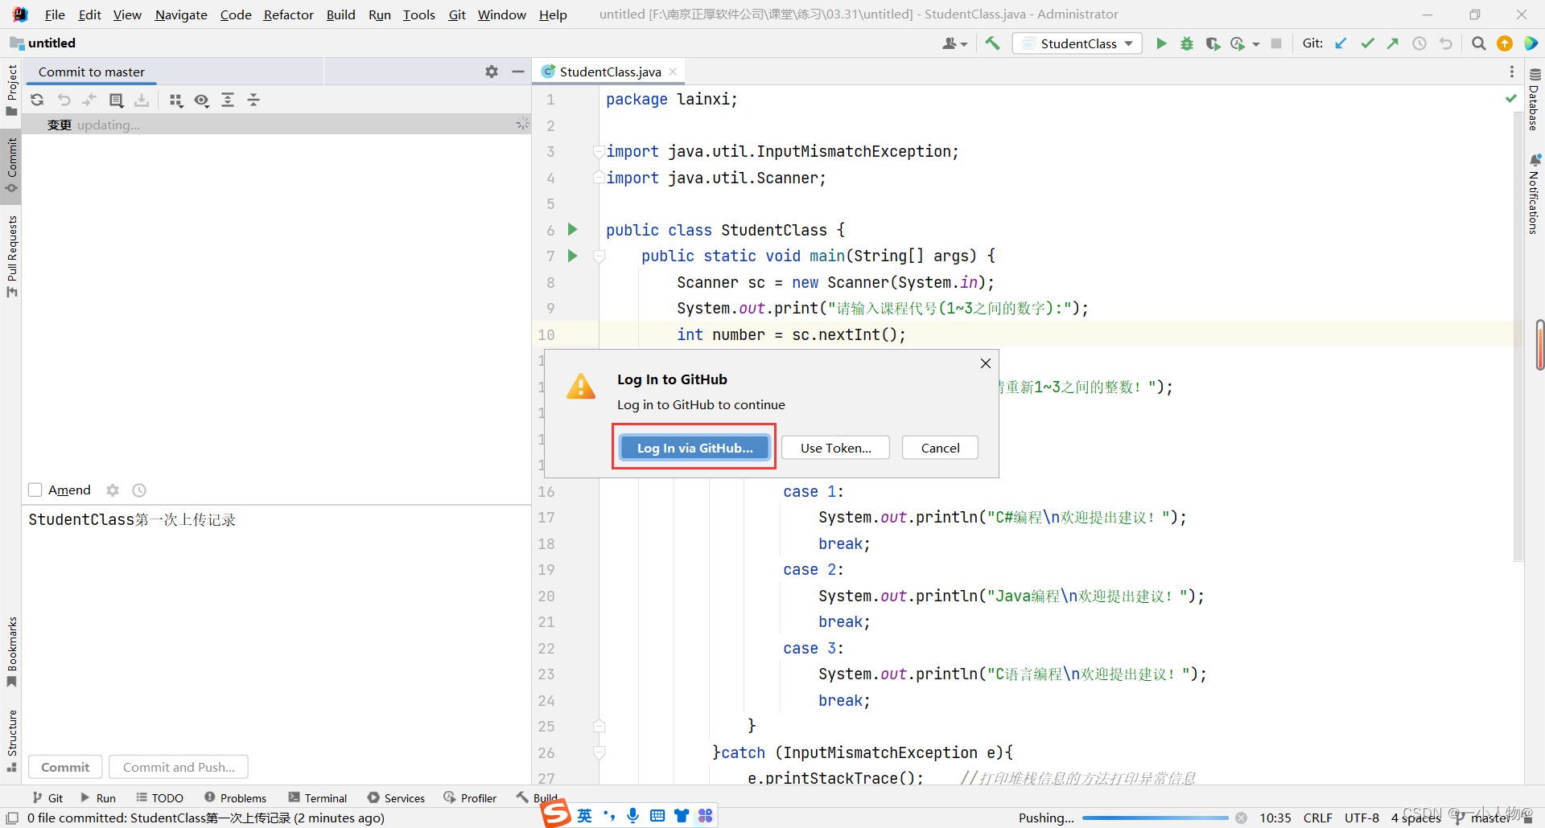Screen dimensions: 1545x828
Task: Open the File menu
Action: [x=55, y=14]
